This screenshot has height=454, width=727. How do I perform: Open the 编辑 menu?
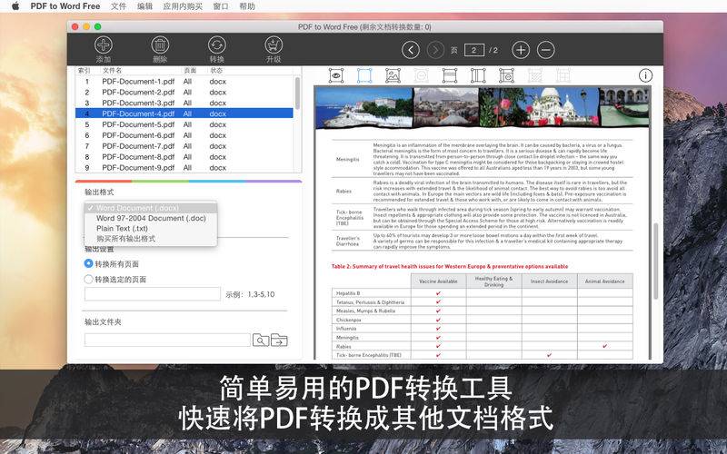[145, 6]
